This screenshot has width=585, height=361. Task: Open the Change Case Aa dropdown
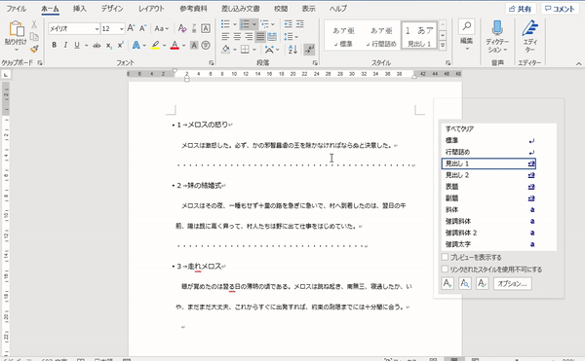point(162,28)
